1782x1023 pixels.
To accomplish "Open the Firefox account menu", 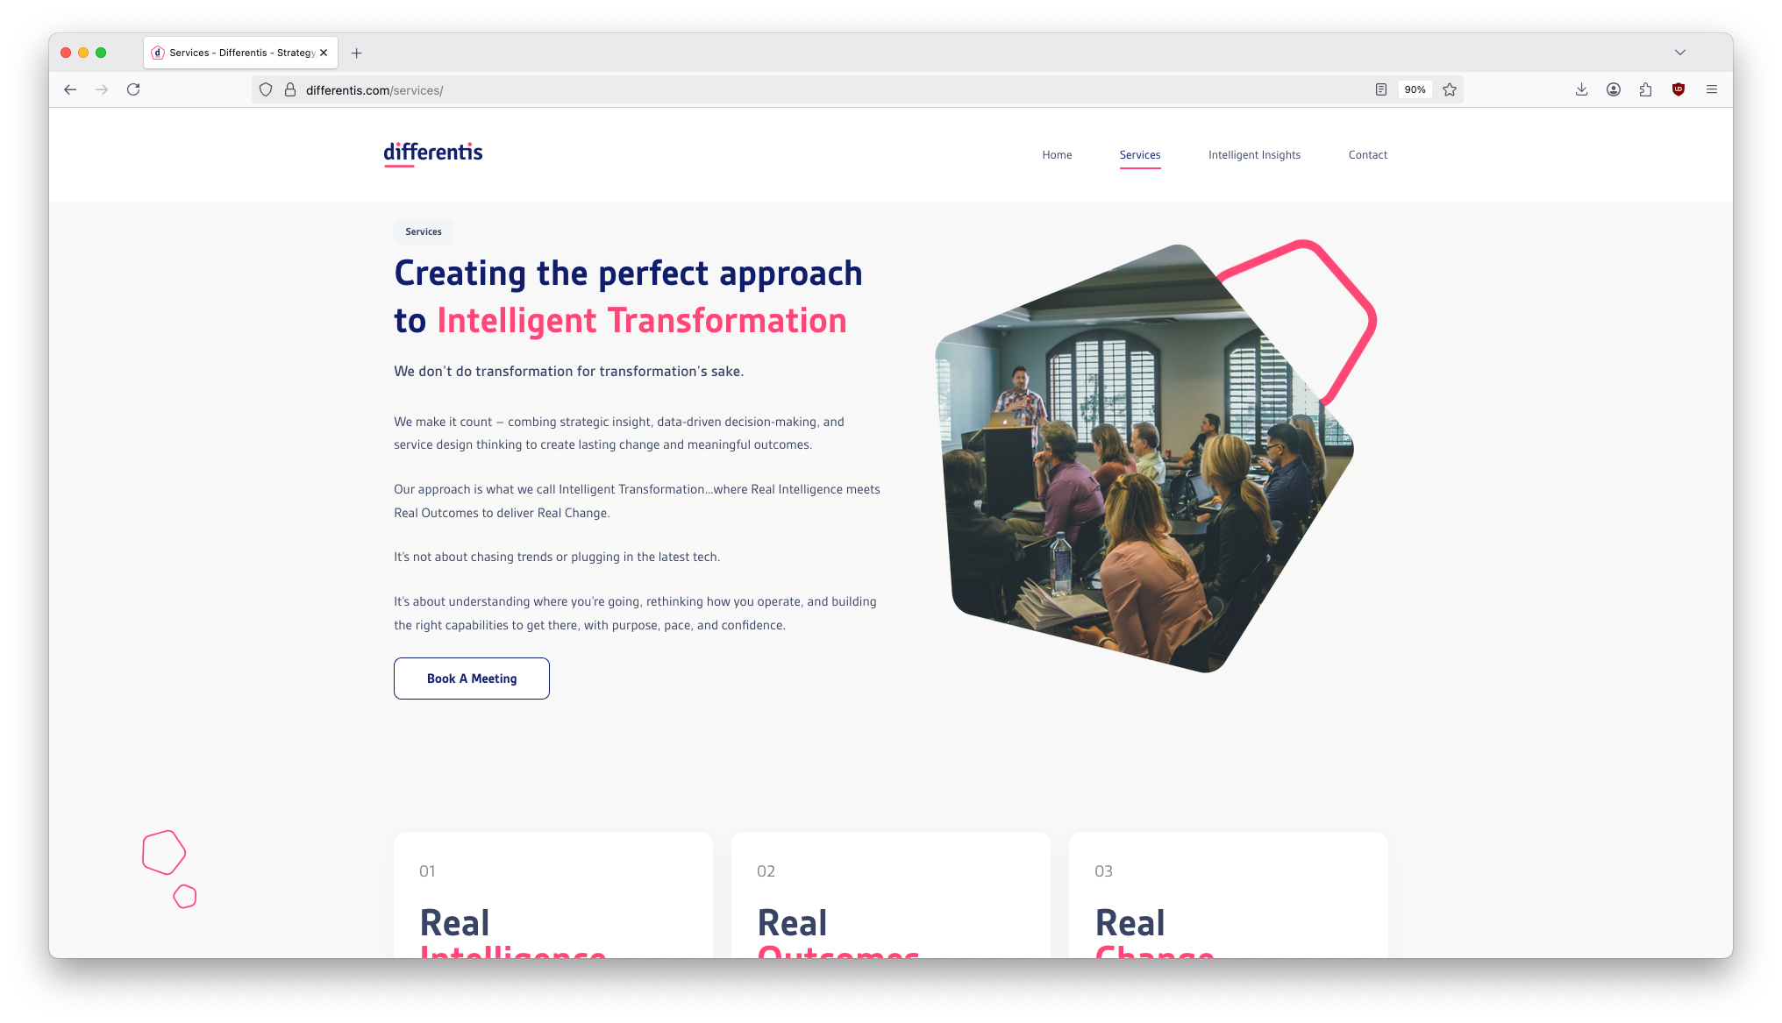I will coord(1613,89).
